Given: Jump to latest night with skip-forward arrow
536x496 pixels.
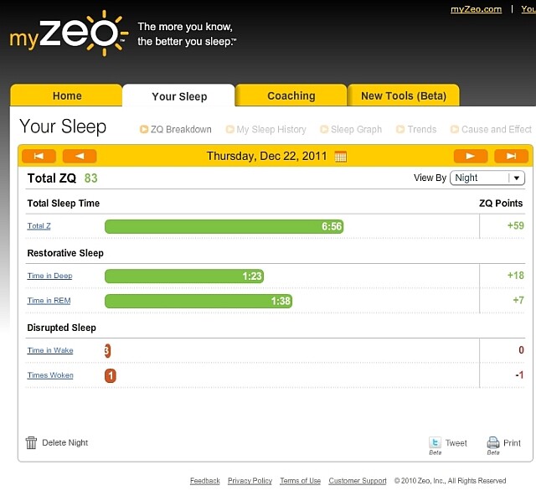Looking at the screenshot, I should pyautogui.click(x=512, y=157).
